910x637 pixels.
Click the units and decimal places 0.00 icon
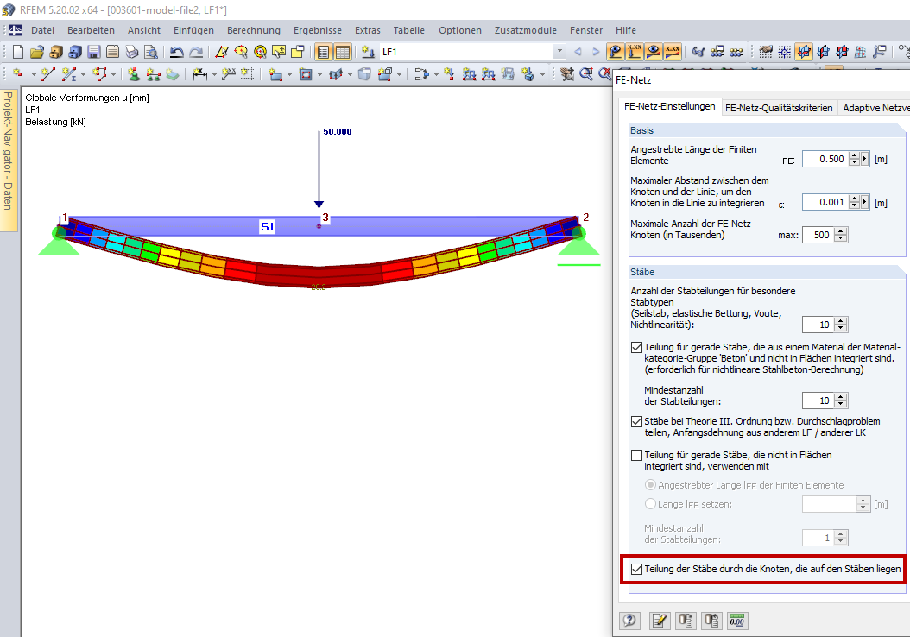pos(737,621)
